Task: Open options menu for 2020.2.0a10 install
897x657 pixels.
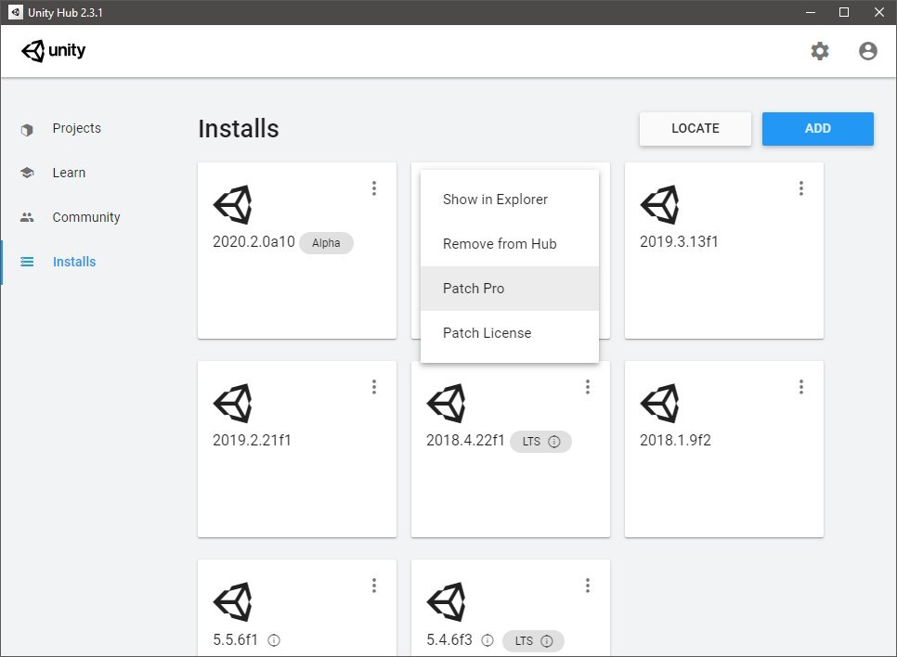Action: 374,188
